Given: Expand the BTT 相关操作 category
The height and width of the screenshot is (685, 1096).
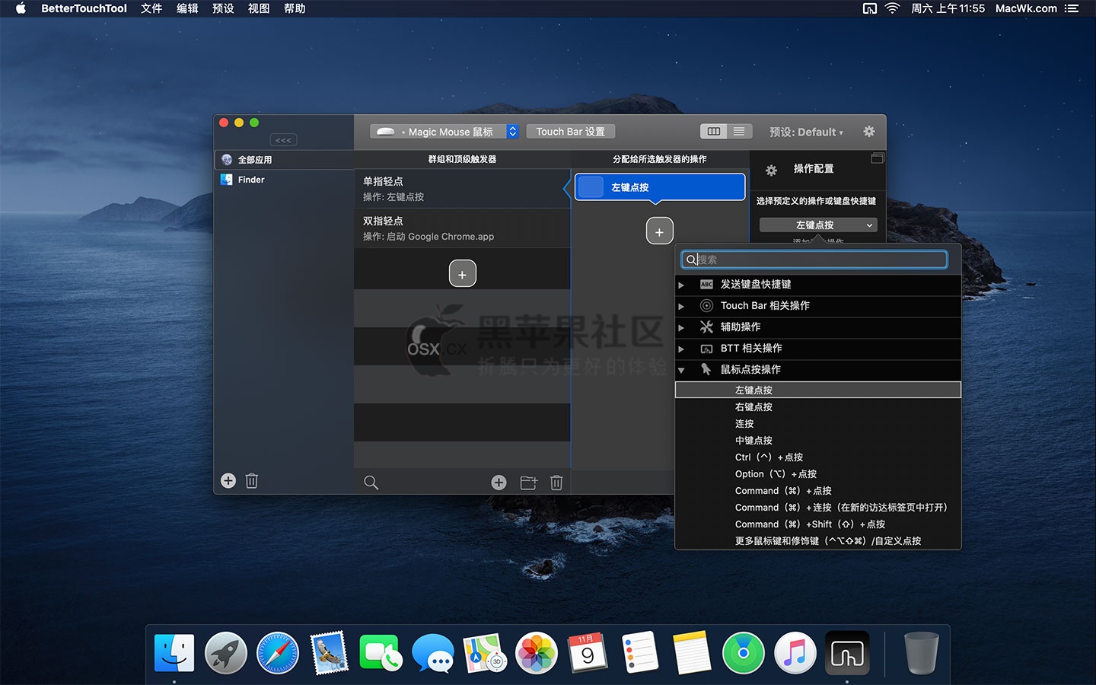Looking at the screenshot, I should tap(681, 349).
